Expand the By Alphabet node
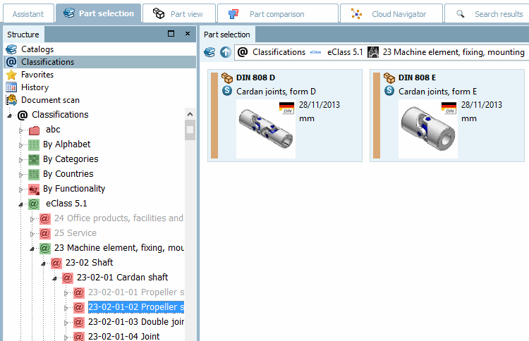Screen dimensions: 529x341 pyautogui.click(x=21, y=145)
